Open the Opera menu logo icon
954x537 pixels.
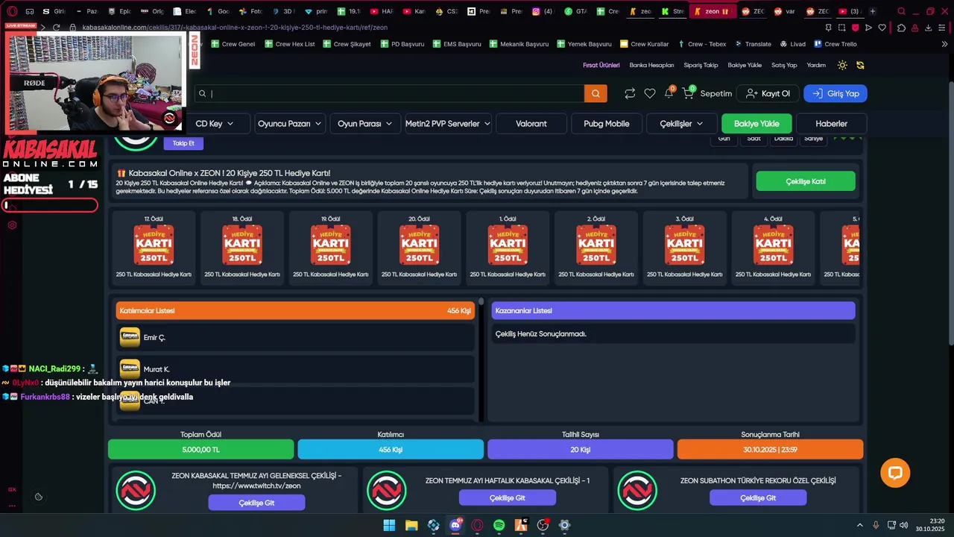pos(12,11)
